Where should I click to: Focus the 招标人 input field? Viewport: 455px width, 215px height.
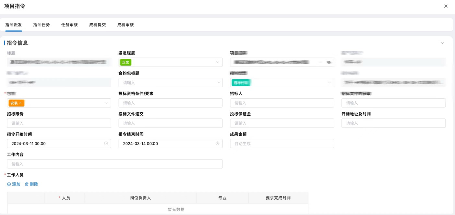[x=282, y=103]
